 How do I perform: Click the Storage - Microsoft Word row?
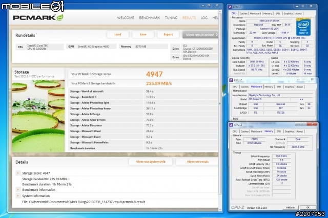click(x=143, y=131)
